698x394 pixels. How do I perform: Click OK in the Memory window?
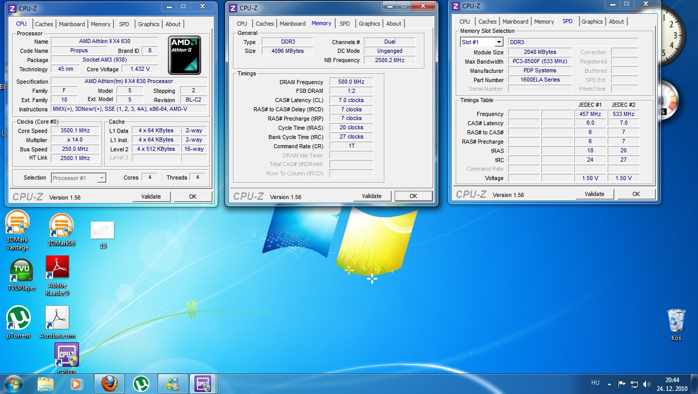[413, 196]
